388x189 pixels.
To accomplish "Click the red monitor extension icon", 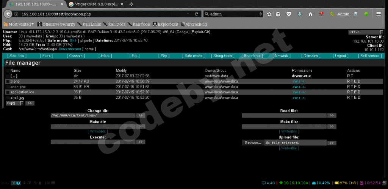I will coord(321,14).
